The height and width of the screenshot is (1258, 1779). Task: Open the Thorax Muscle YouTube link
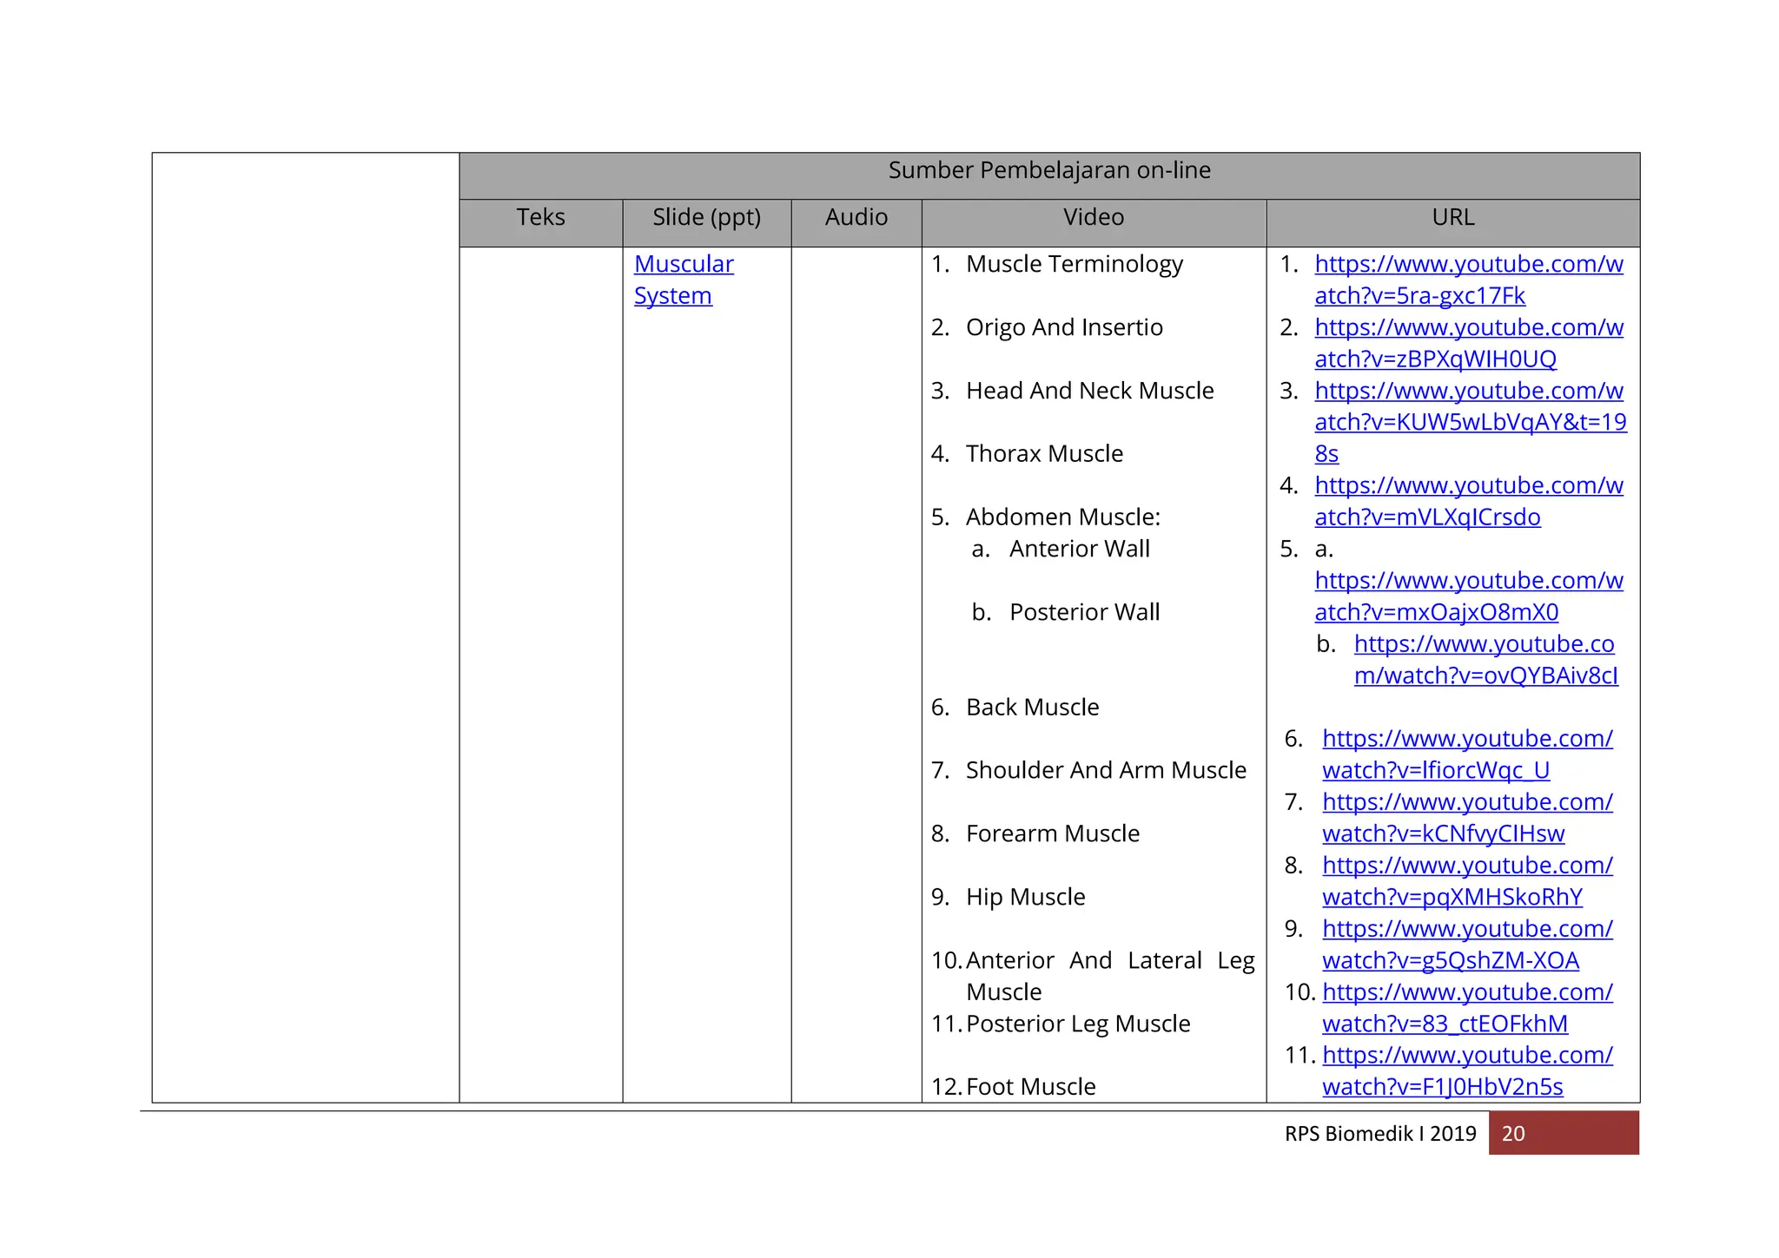coord(1468,486)
